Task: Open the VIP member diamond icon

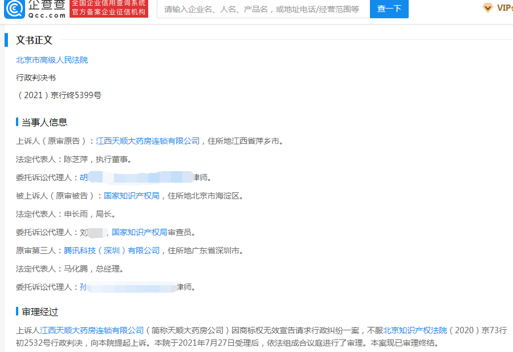Action: coord(487,8)
